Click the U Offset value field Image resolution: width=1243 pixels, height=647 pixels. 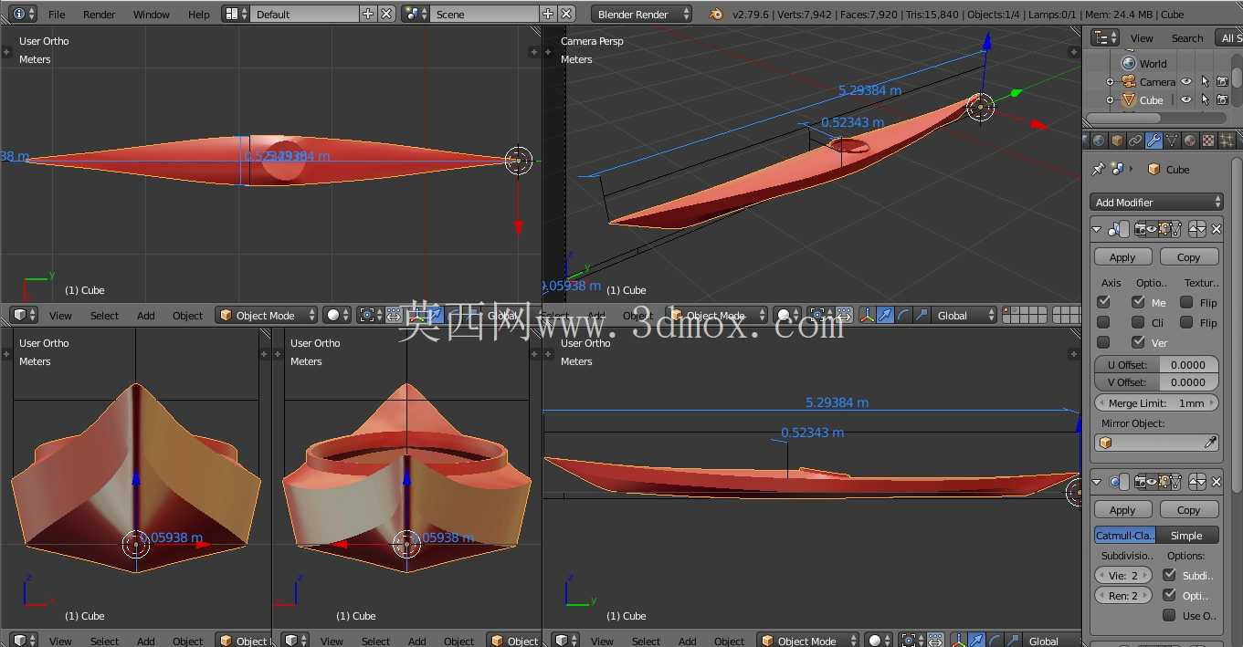click(x=1156, y=364)
